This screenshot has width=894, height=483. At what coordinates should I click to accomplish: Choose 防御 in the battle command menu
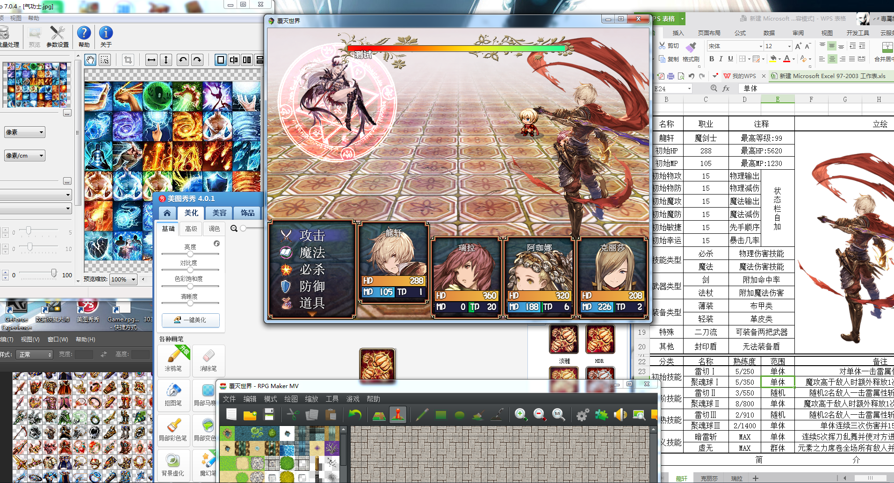tap(312, 286)
